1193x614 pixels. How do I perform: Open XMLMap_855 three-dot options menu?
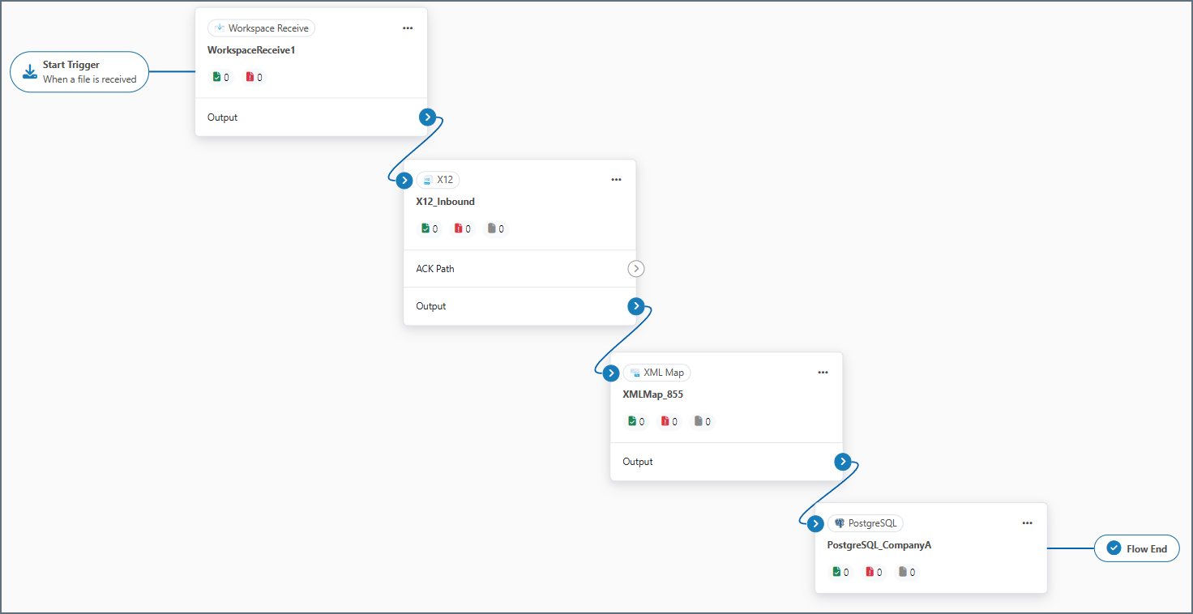(823, 373)
